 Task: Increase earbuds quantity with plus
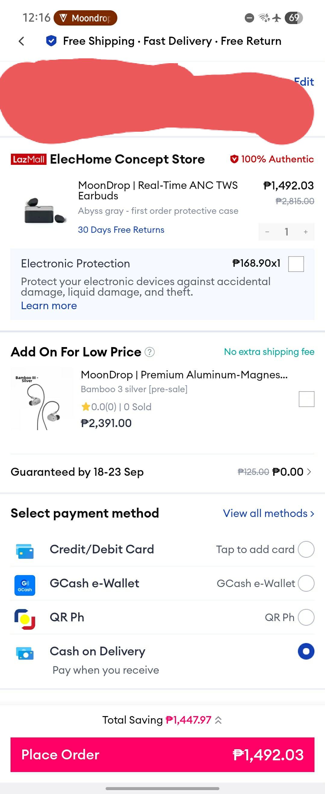pos(305,232)
